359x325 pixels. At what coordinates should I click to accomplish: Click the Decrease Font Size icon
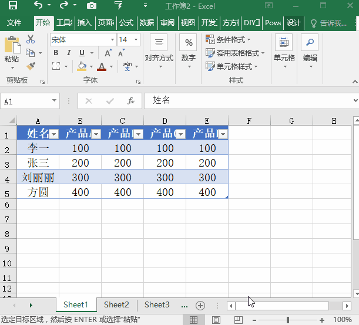click(121, 53)
